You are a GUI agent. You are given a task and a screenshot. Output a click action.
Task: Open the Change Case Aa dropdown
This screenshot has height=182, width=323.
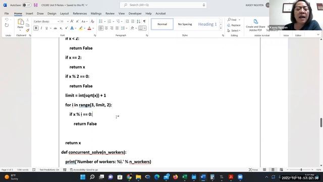point(84,21)
